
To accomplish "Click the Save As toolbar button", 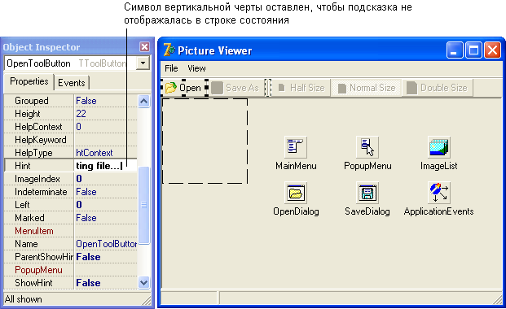I will click(x=236, y=88).
